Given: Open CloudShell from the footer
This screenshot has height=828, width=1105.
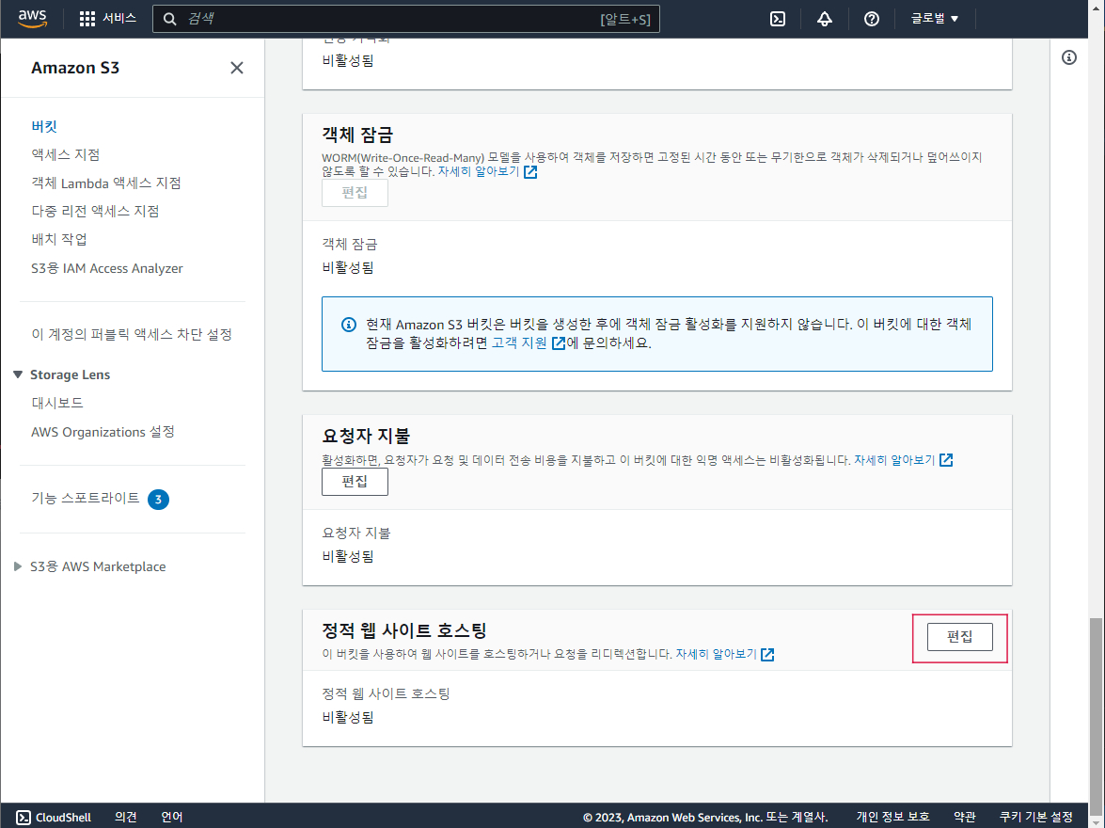Looking at the screenshot, I should coord(54,817).
